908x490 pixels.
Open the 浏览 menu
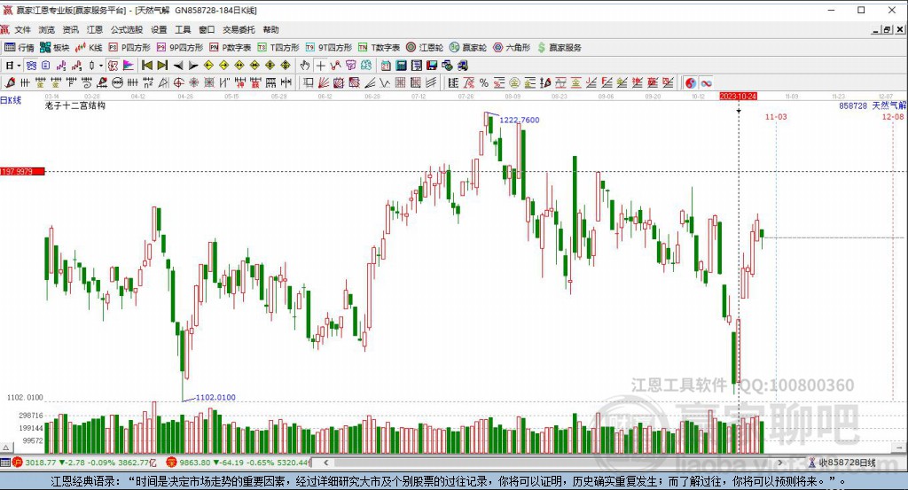(x=47, y=29)
